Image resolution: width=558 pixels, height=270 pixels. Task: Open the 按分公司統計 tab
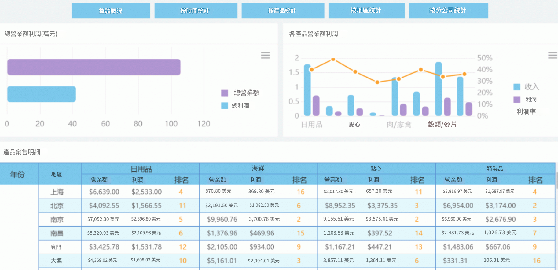pos(448,11)
